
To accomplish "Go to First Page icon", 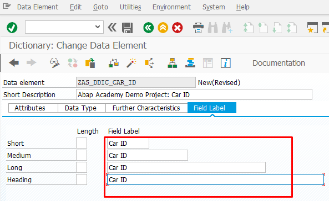I will click(x=248, y=28).
